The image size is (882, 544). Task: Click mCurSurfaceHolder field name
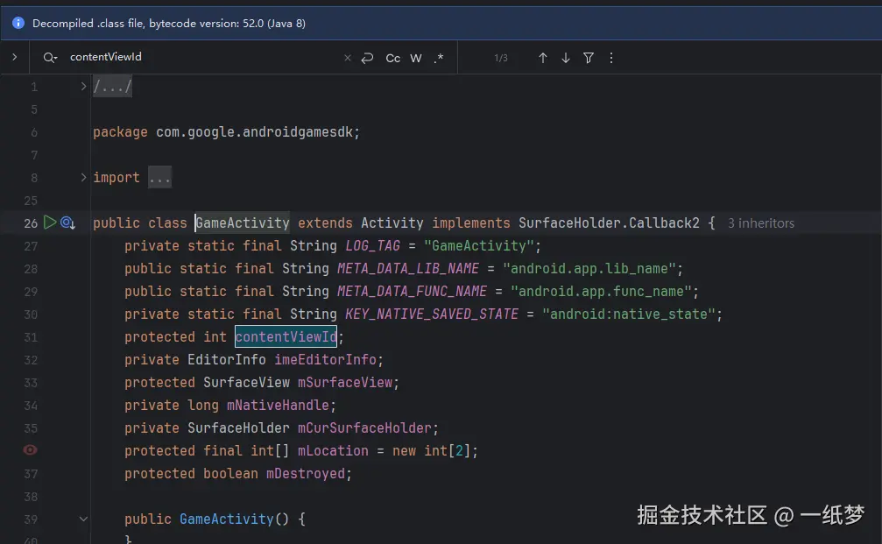[x=364, y=428]
